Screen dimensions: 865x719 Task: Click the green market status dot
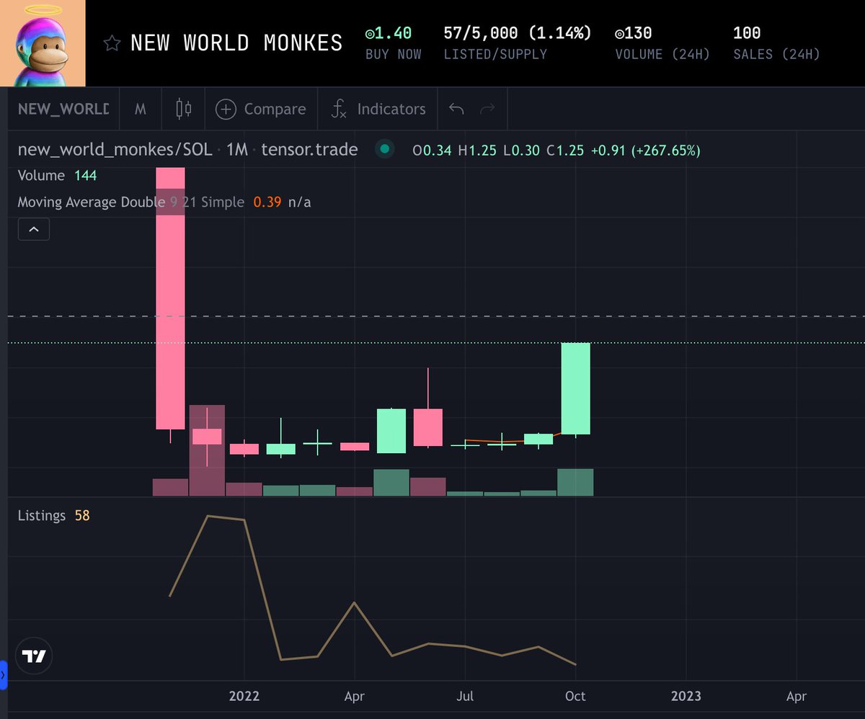[x=385, y=150]
